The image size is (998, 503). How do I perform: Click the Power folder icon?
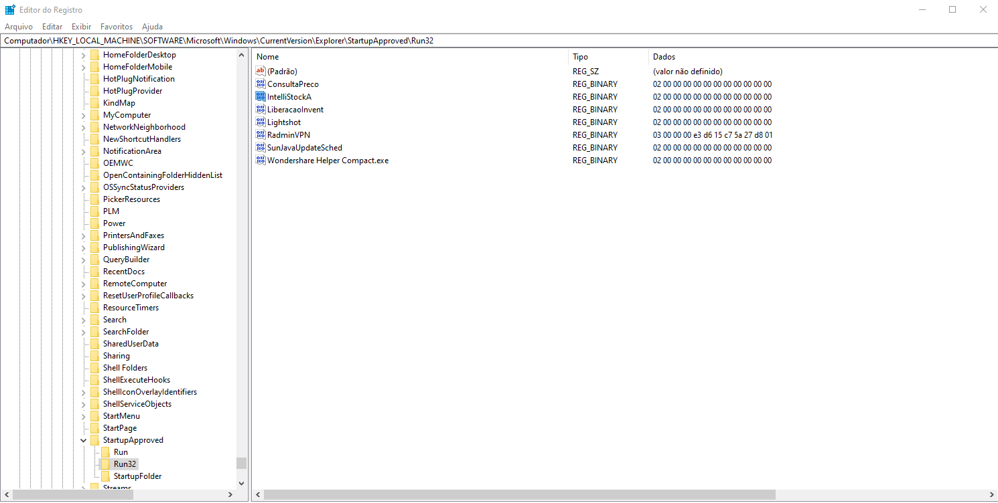point(94,223)
